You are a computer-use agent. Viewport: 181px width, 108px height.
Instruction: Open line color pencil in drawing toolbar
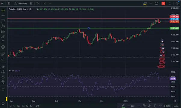[x=123, y=106]
